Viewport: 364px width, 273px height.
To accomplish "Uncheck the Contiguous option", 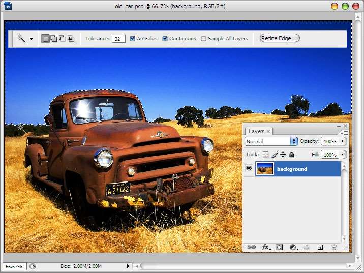I will 165,38.
